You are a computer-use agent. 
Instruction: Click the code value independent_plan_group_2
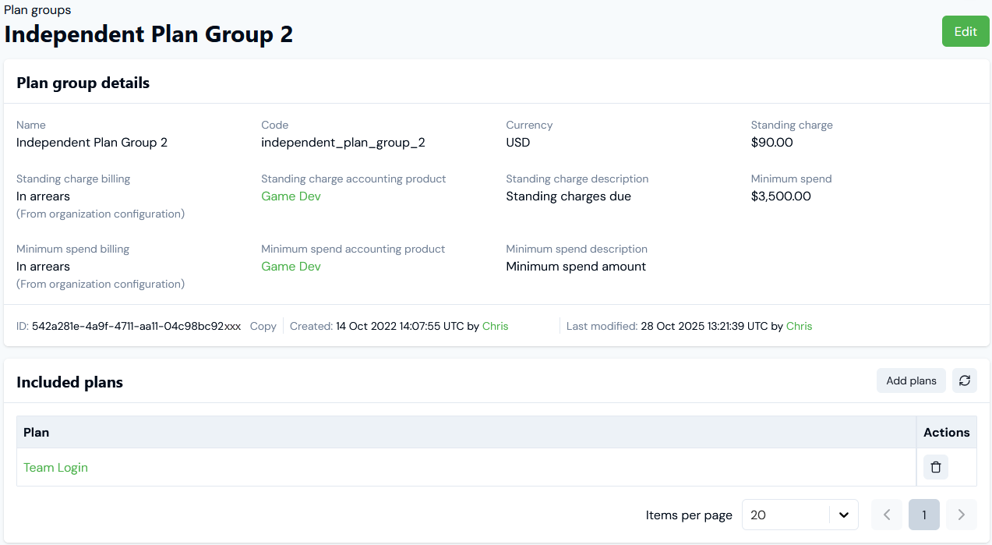pyautogui.click(x=343, y=143)
